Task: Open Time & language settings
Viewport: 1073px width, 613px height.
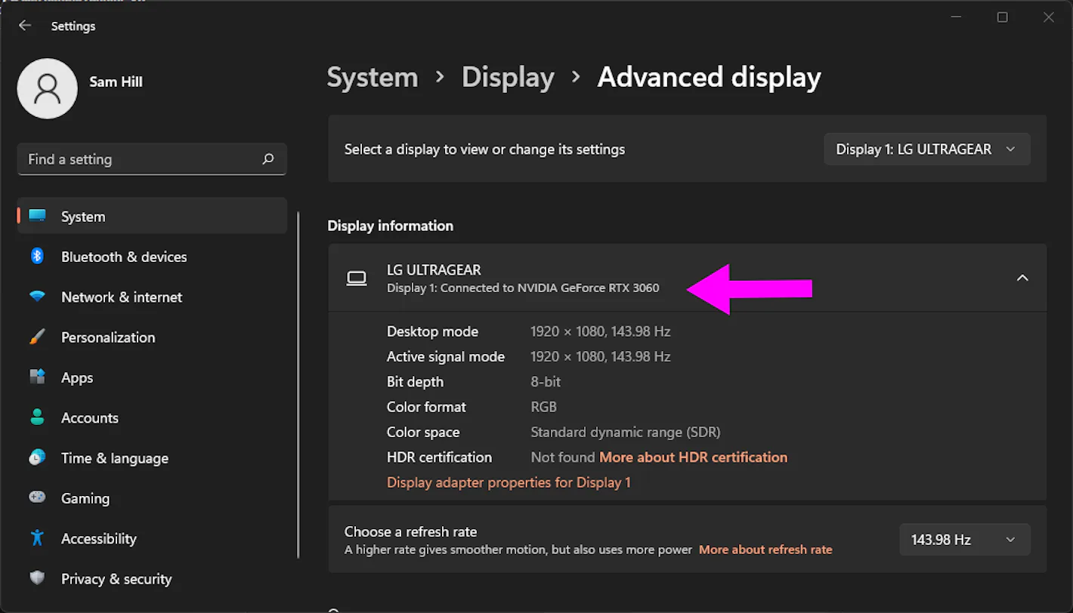Action: pyautogui.click(x=152, y=458)
